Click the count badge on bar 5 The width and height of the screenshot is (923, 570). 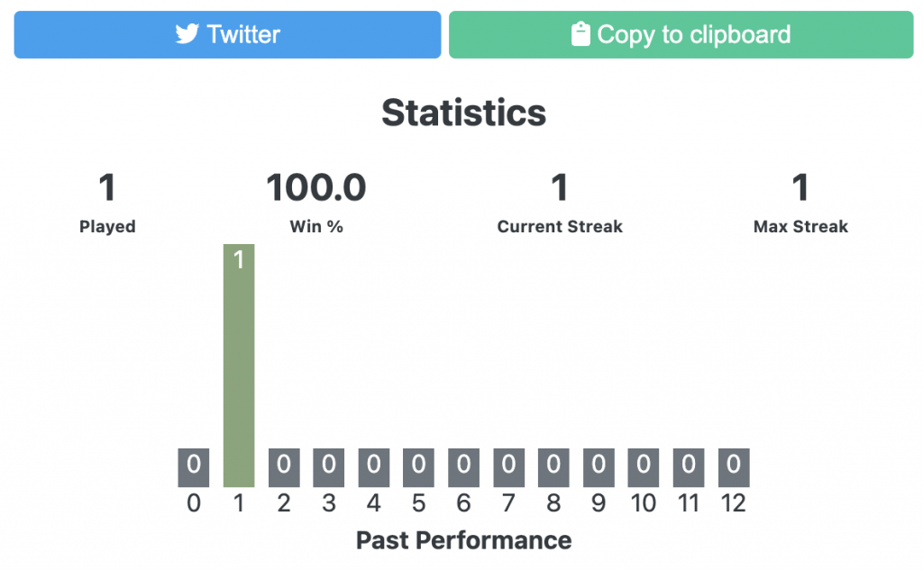click(x=418, y=466)
